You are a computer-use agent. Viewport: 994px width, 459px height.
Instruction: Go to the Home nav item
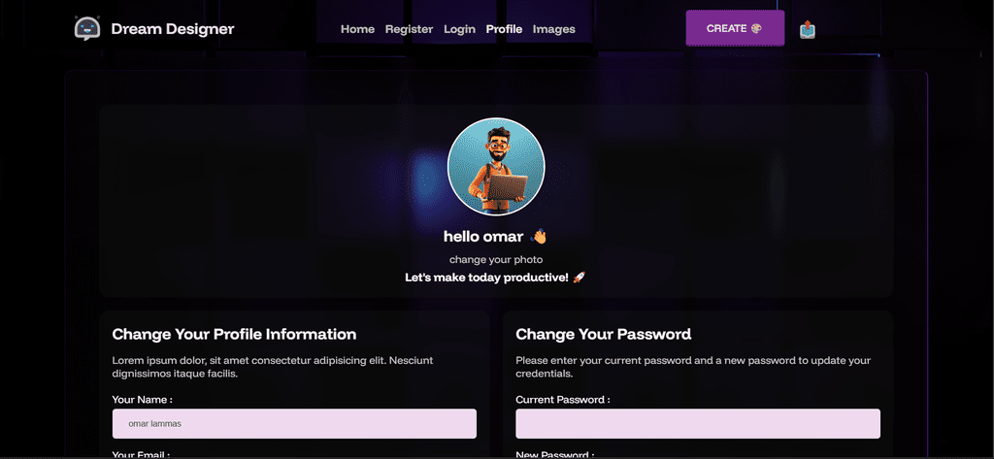tap(357, 29)
